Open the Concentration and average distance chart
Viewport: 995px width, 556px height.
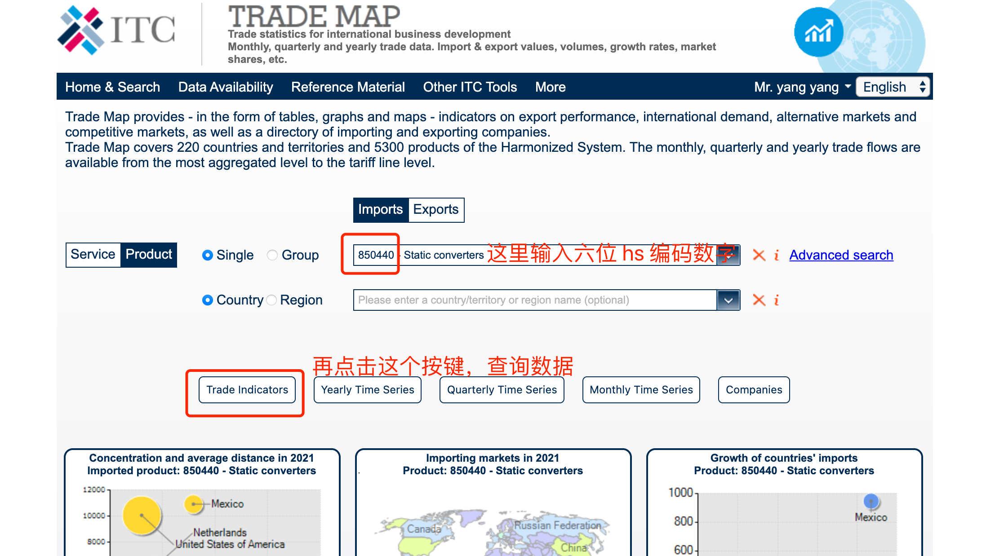202,503
